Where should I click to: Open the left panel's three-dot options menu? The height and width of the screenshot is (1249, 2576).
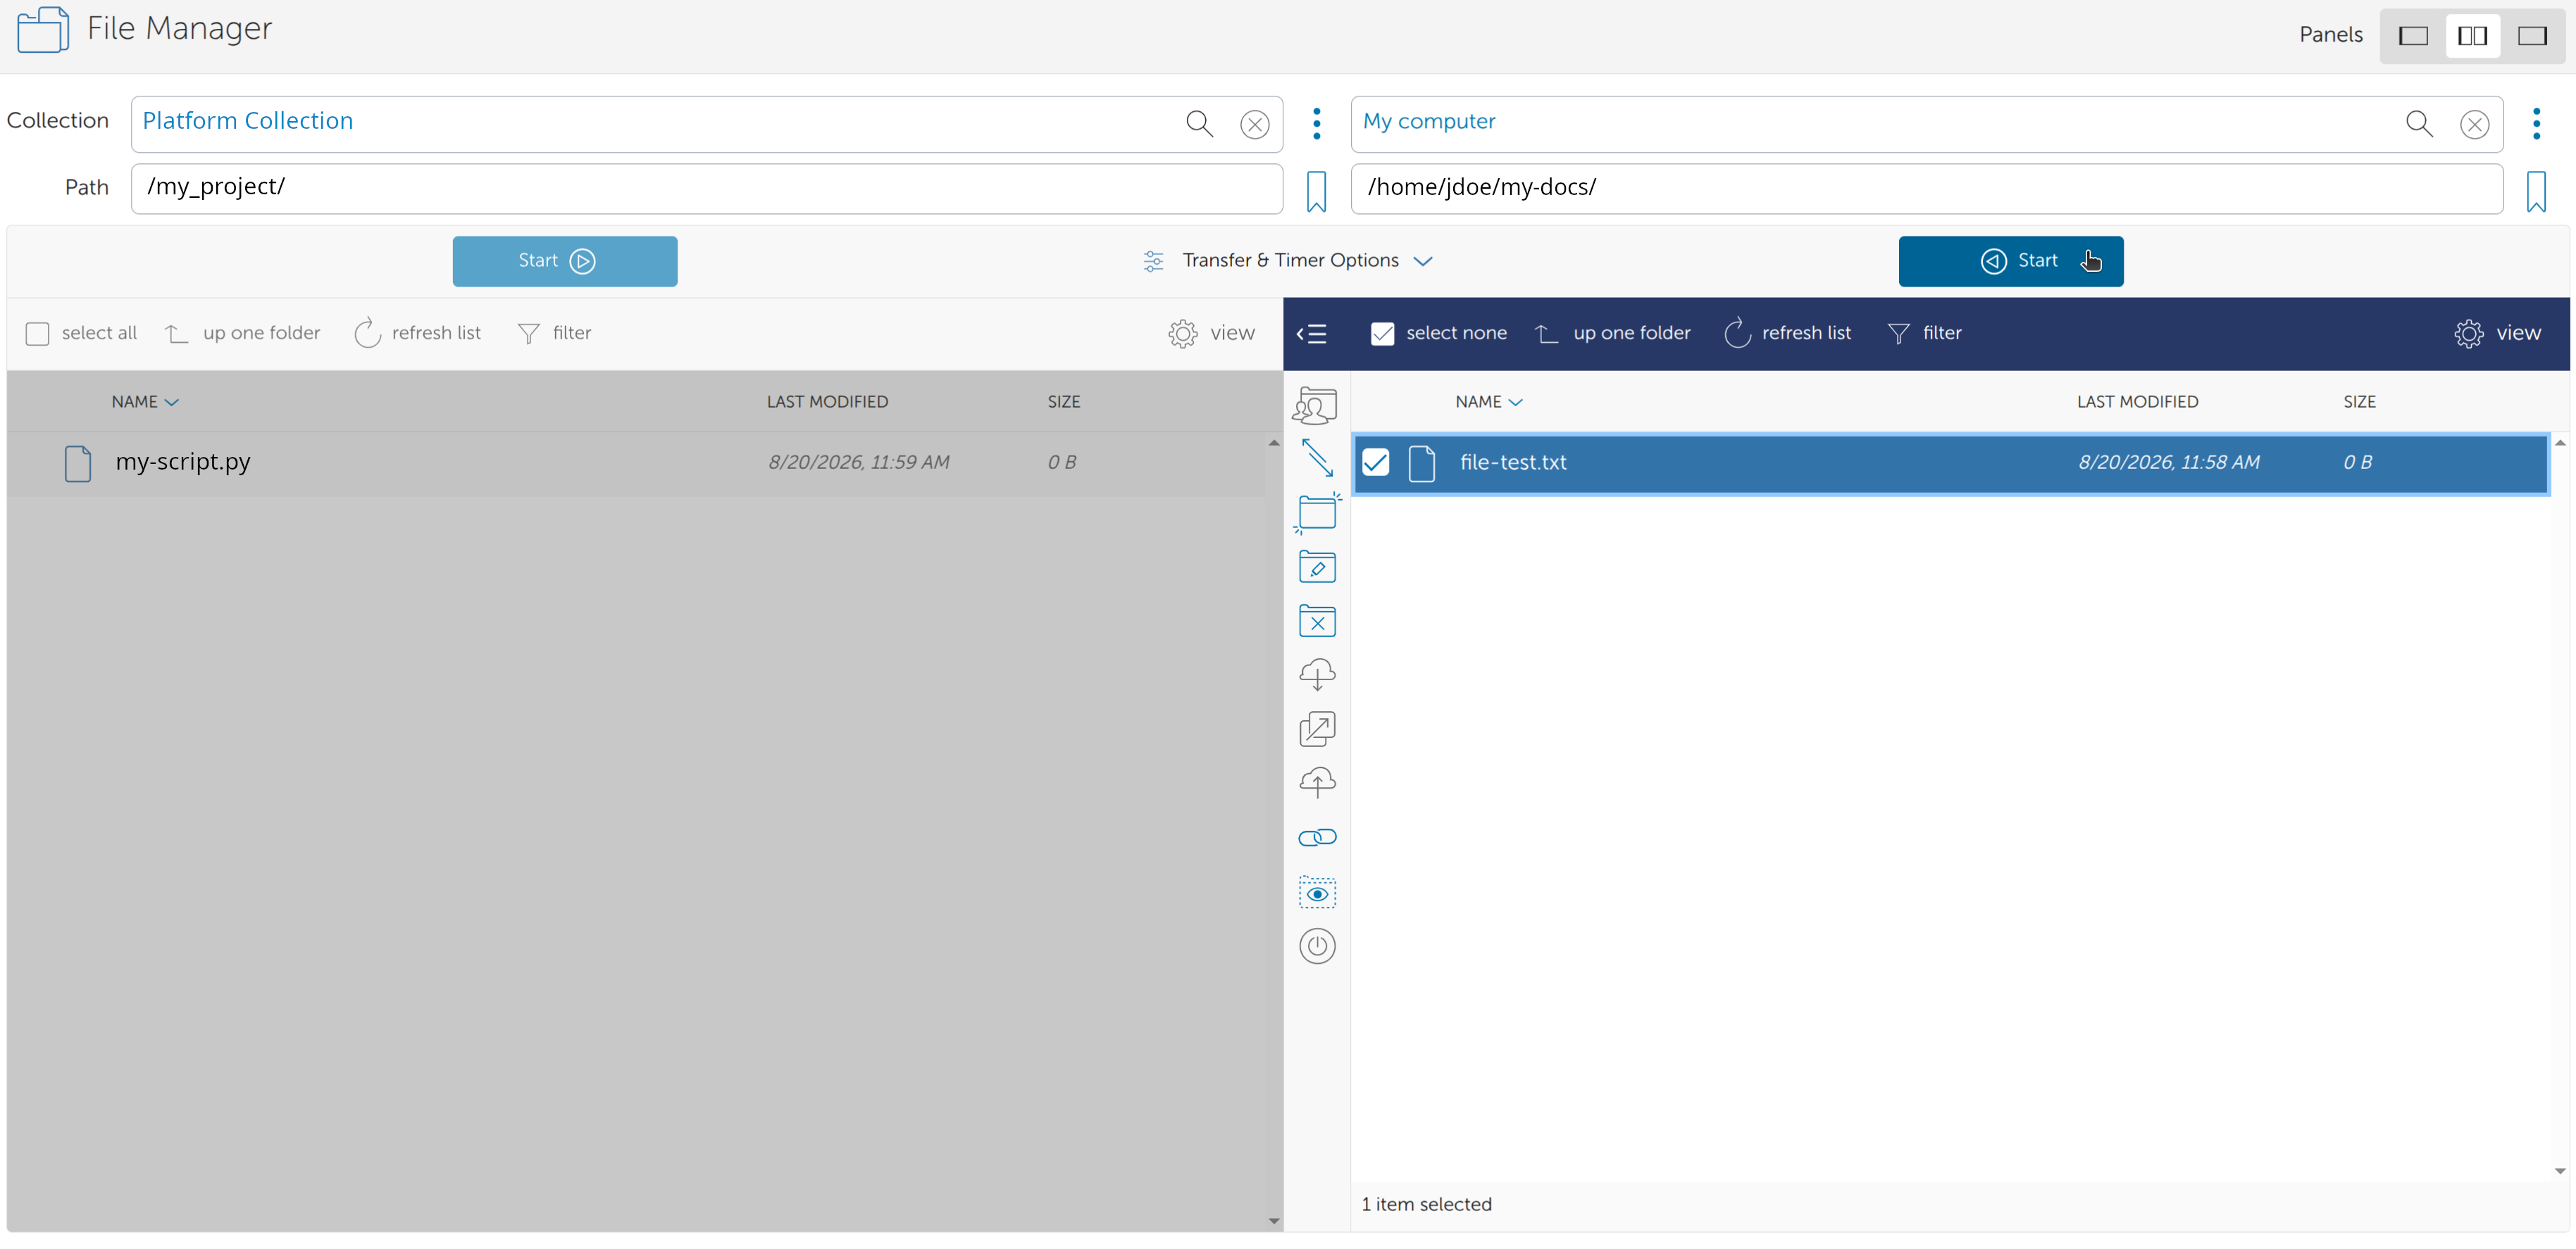tap(1317, 123)
